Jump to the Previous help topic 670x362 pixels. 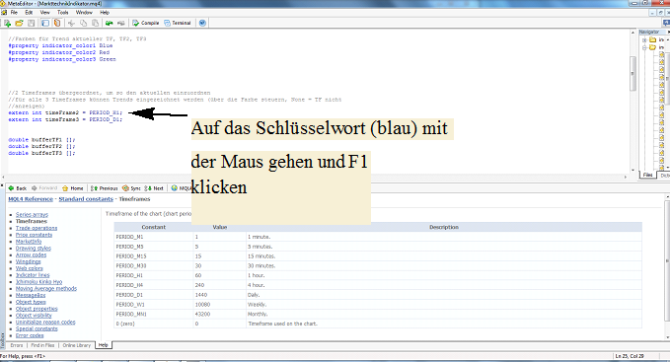tap(105, 188)
